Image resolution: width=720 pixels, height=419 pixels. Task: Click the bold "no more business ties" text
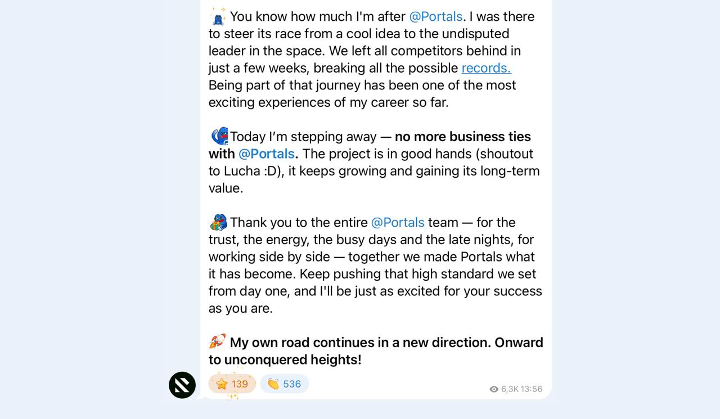tap(463, 137)
